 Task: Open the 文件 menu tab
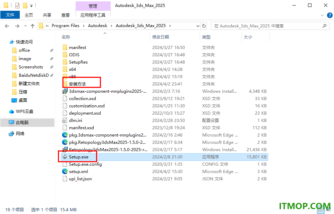tap(10, 15)
